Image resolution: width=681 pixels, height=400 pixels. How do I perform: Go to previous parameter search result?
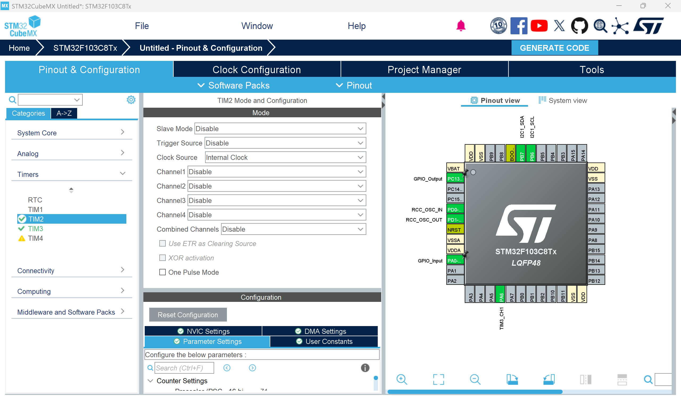[x=227, y=368]
